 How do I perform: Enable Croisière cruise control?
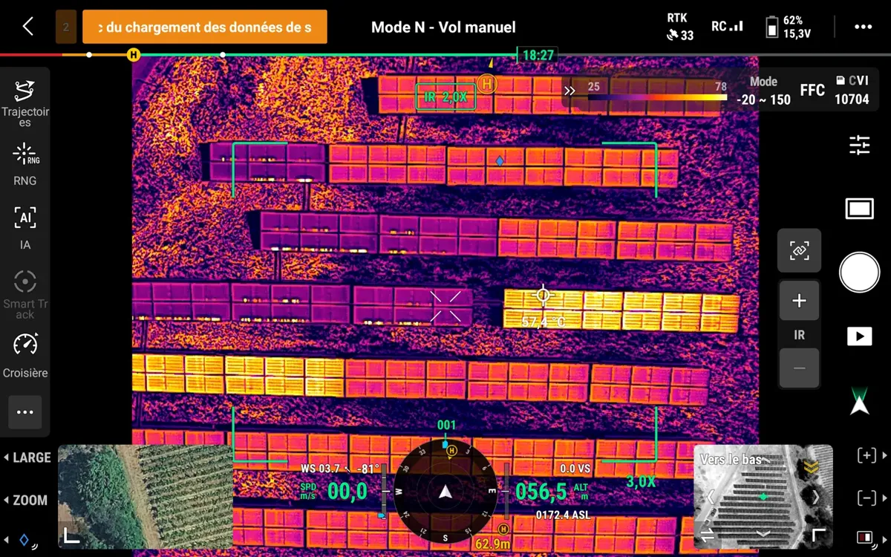point(25,355)
